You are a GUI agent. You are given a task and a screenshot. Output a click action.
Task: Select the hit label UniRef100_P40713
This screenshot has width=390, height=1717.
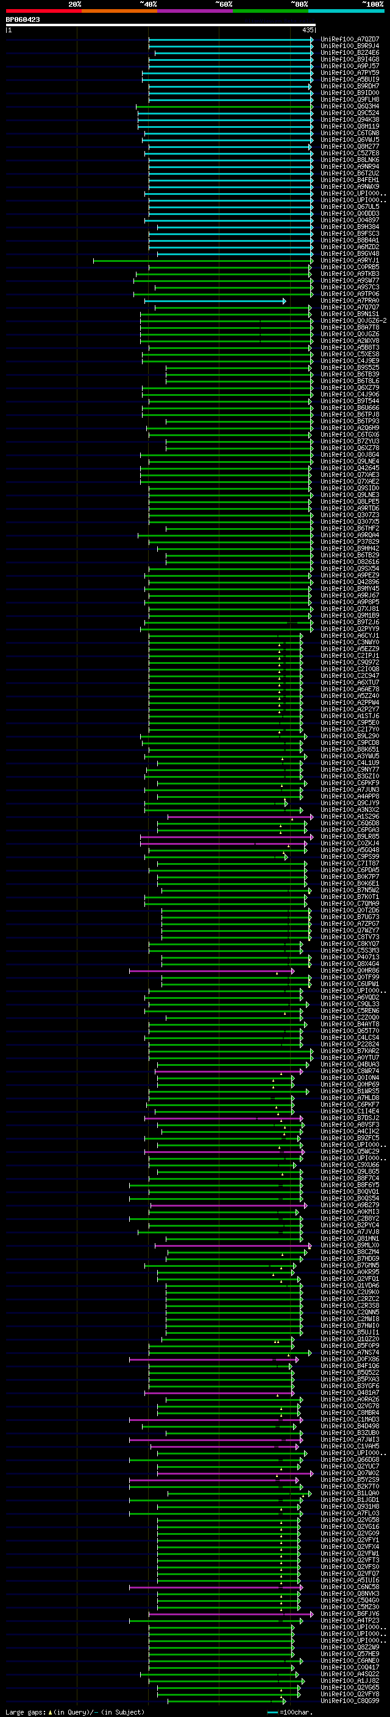pyautogui.click(x=349, y=957)
